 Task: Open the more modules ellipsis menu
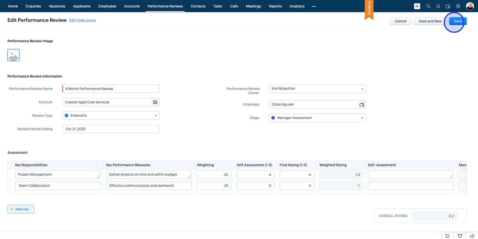[x=314, y=6]
